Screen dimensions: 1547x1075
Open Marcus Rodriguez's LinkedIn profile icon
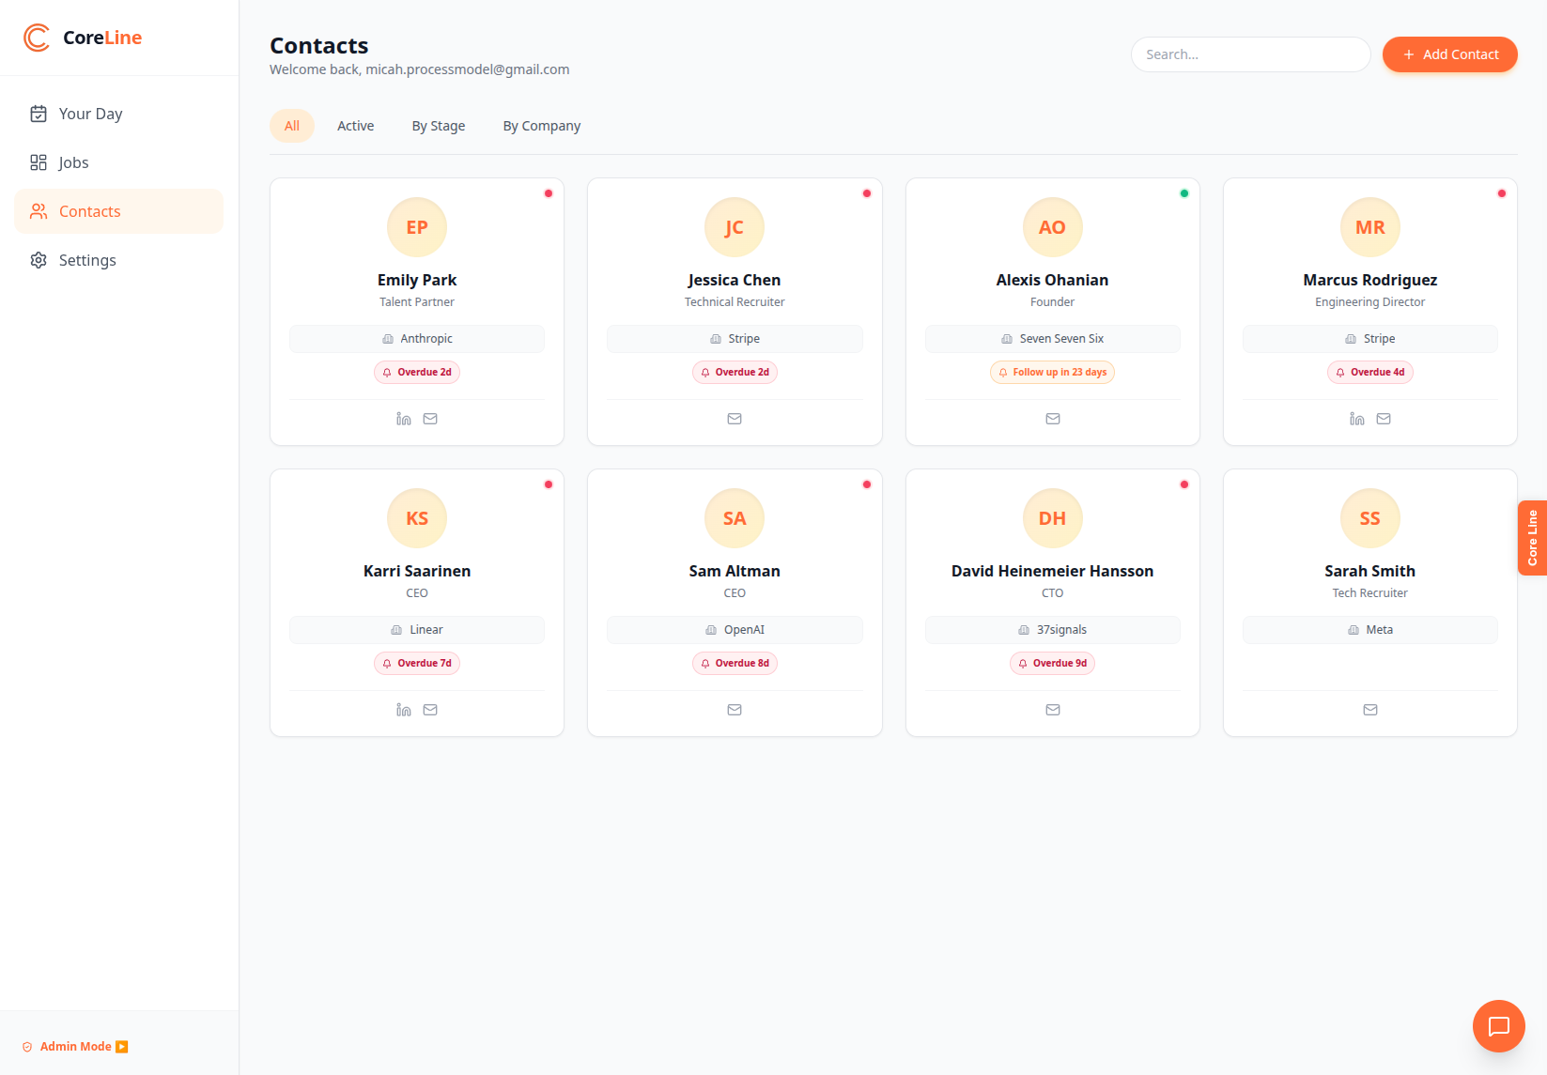1357,419
